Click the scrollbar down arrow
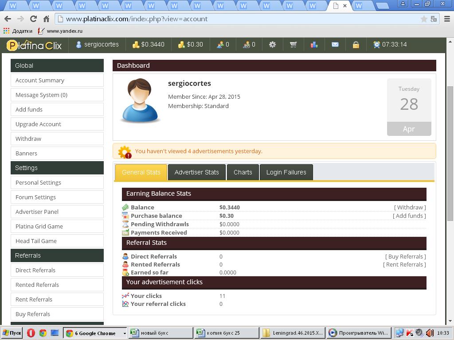The height and width of the screenshot is (340, 454). pos(450,321)
